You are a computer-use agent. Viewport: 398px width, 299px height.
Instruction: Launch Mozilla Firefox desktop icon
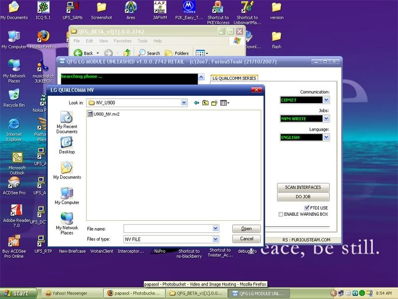click(x=43, y=40)
